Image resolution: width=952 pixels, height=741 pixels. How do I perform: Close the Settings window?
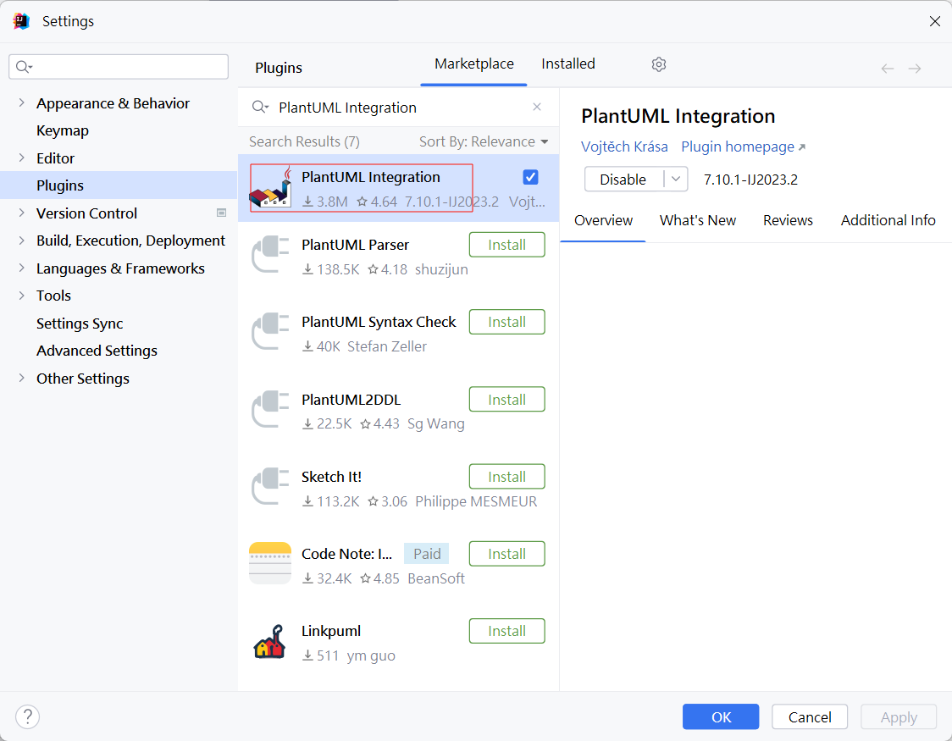click(x=935, y=21)
